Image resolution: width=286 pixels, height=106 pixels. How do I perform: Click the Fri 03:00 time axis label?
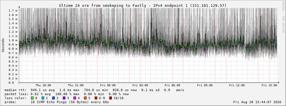pyautogui.click(x=140, y=85)
